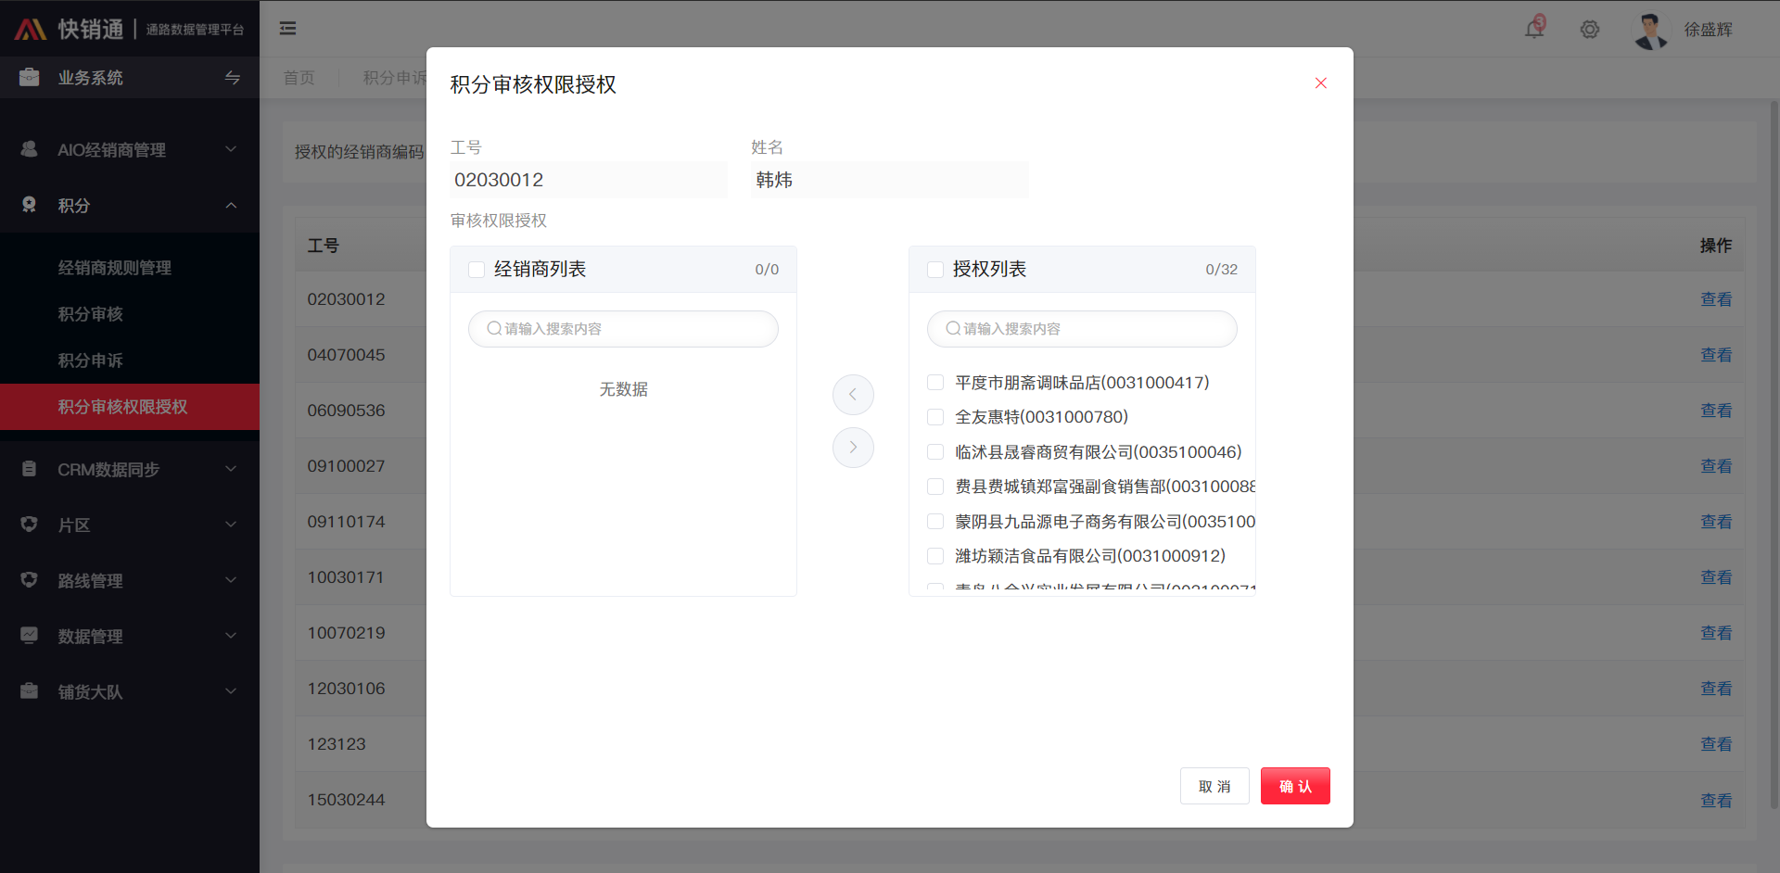The width and height of the screenshot is (1780, 873).
Task: Click the move-right transfer arrow button
Action: pos(853,448)
